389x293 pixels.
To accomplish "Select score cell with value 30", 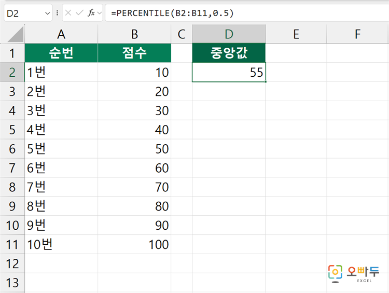I will [134, 110].
